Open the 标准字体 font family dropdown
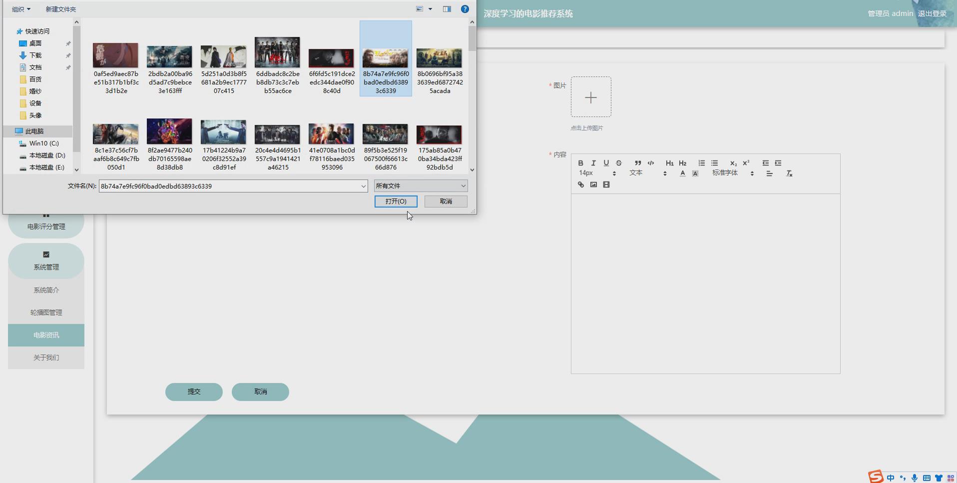 coord(733,173)
